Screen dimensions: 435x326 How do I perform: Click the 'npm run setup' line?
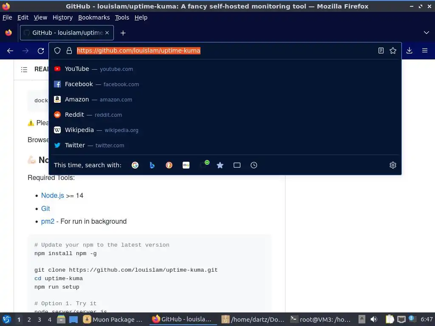pos(57,287)
